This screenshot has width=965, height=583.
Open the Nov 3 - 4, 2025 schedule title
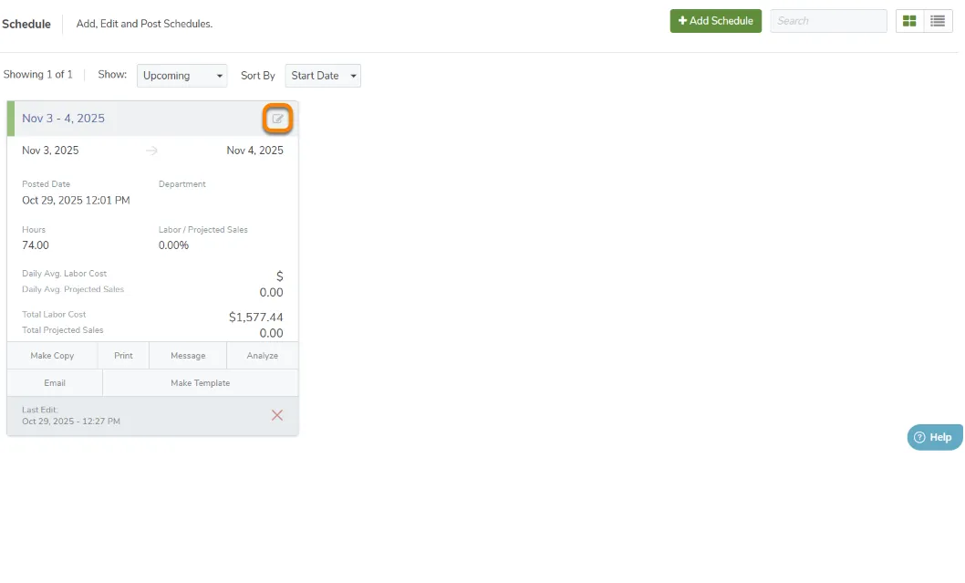click(63, 119)
